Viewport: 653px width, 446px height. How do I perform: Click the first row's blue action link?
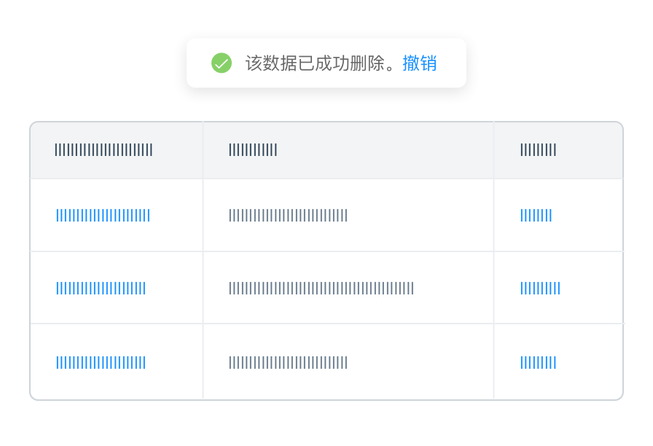[536, 215]
